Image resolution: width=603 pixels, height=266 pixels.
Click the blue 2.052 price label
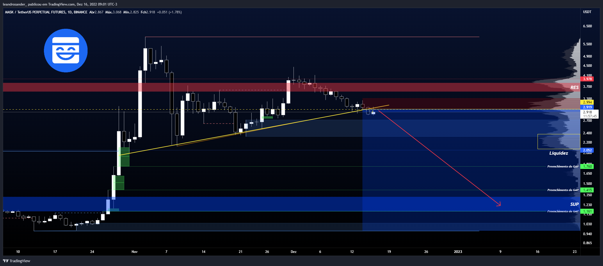[587, 150]
